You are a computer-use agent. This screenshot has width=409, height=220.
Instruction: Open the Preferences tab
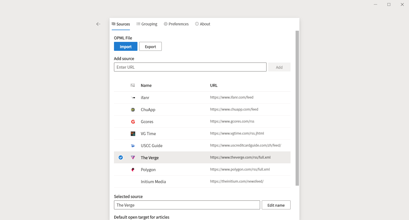click(176, 24)
